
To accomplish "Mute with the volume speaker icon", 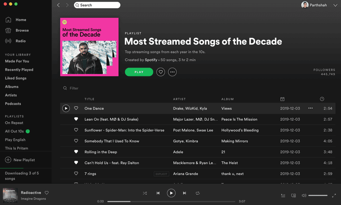I will pos(304,195).
